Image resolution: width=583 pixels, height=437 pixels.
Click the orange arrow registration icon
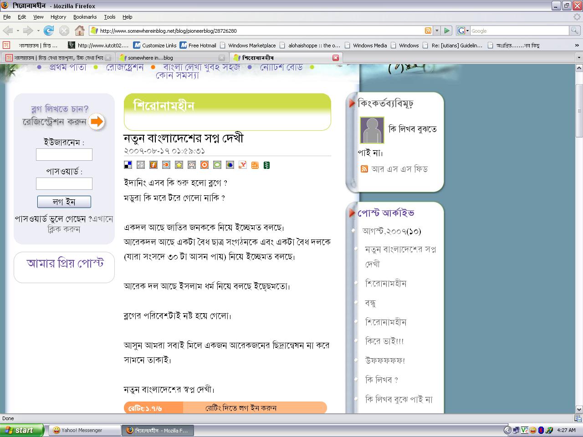click(x=97, y=122)
